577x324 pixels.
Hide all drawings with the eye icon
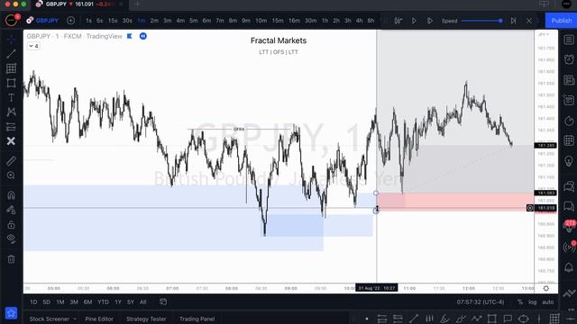click(11, 238)
